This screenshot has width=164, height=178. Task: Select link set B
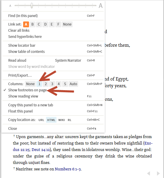(33, 24)
